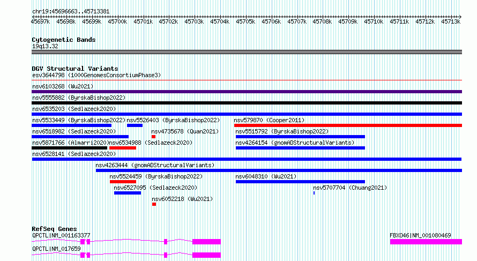
Task: Click the chr19:45696663..45713381 coordinate label
Action: click(x=71, y=12)
